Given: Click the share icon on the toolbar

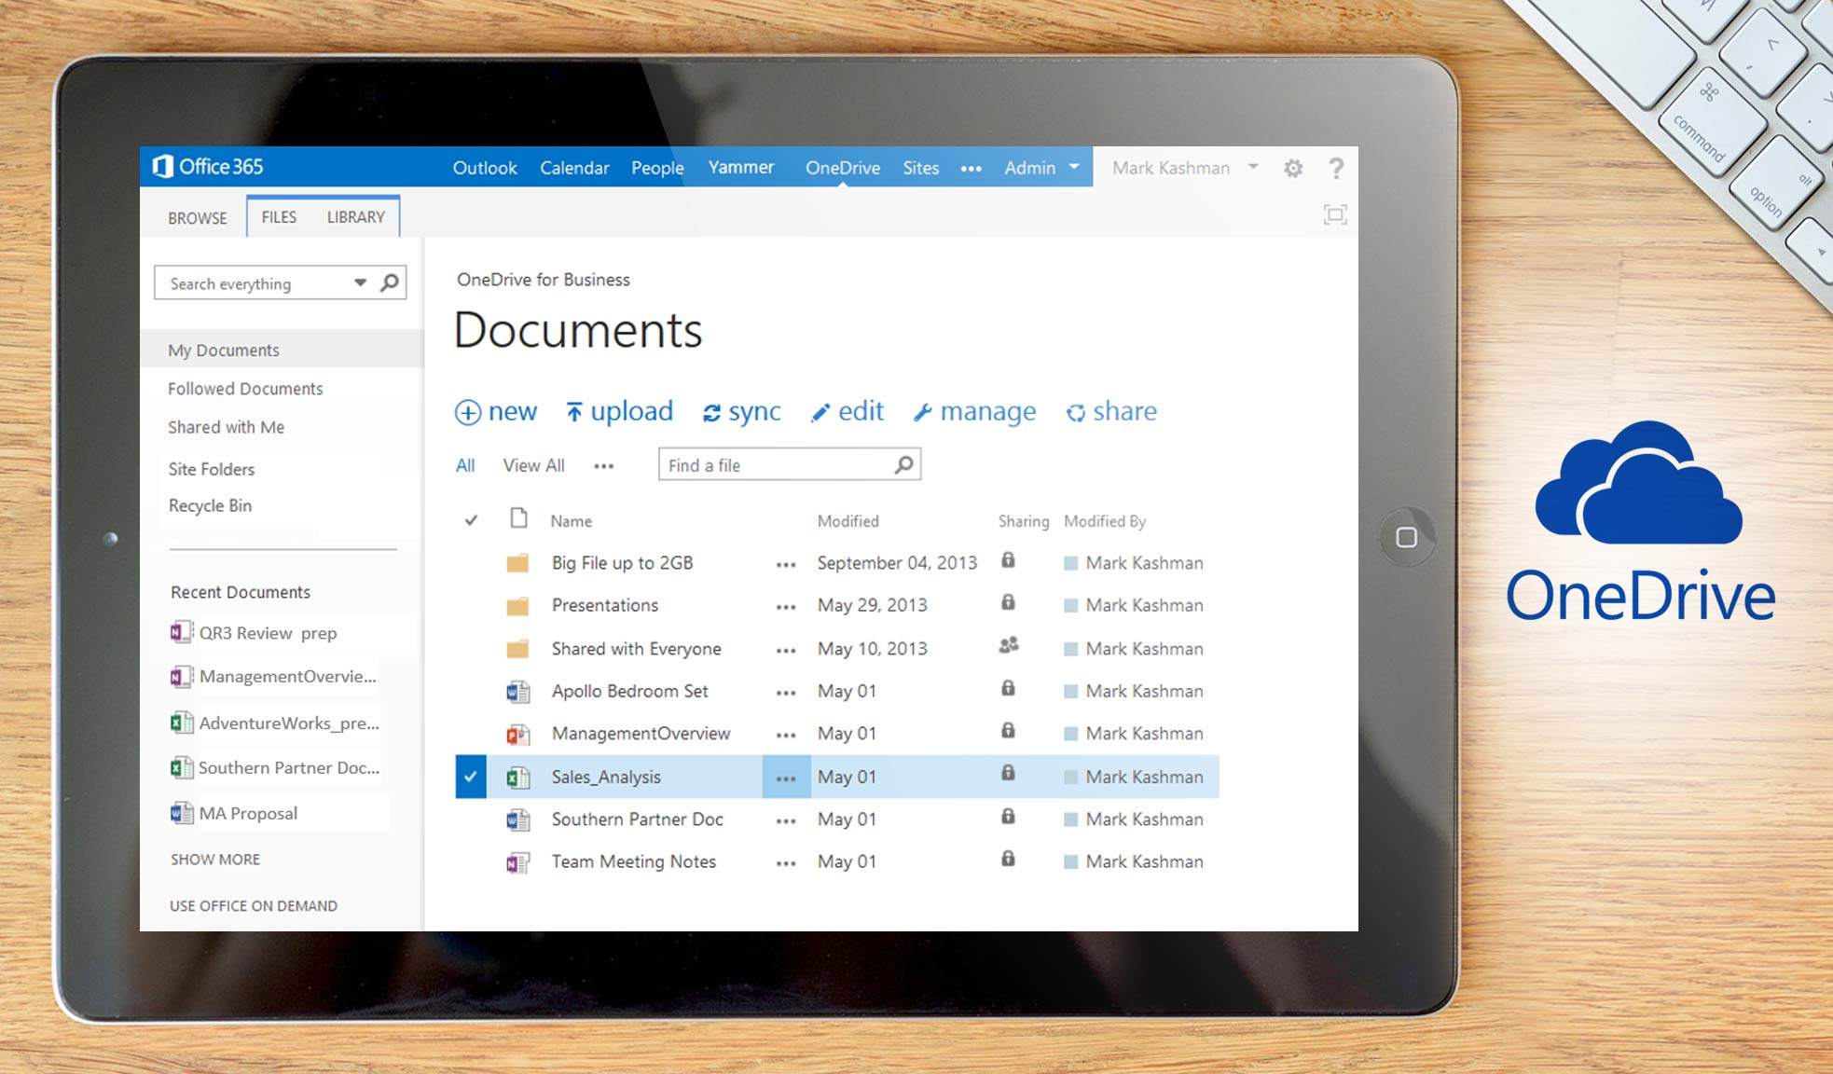Looking at the screenshot, I should [1077, 411].
